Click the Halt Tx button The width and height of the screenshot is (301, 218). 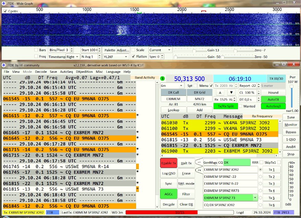pos(186,163)
